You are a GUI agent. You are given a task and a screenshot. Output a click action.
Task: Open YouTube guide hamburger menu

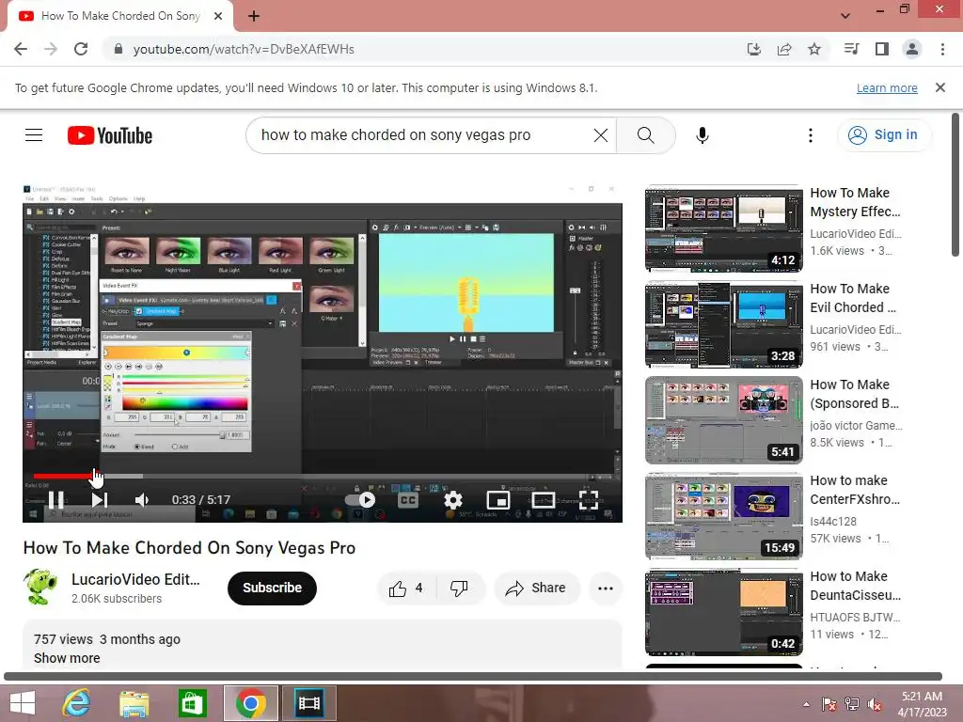coord(34,135)
